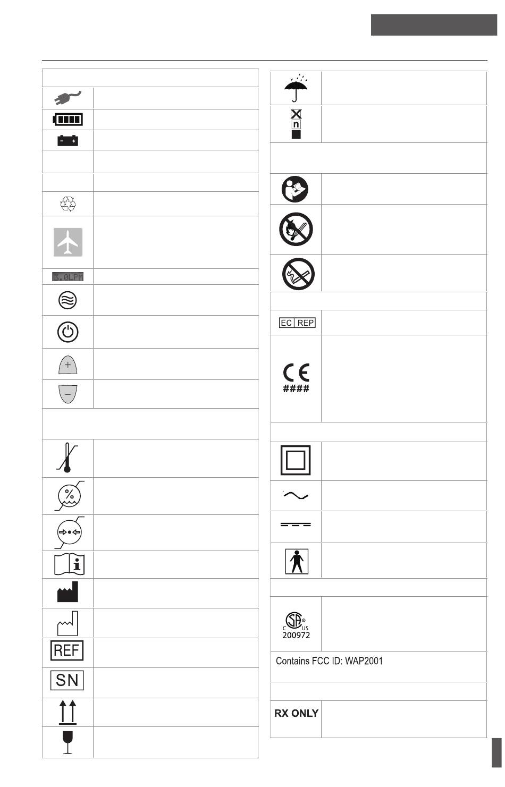Click the AC power plug symbol

pyautogui.click(x=68, y=98)
